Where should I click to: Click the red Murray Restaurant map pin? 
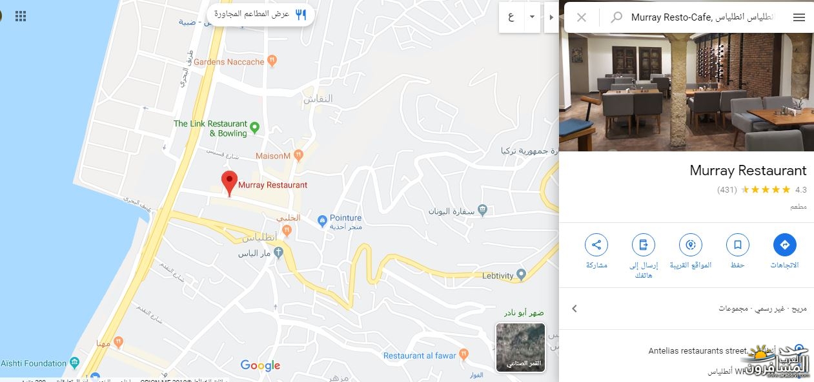point(229,183)
